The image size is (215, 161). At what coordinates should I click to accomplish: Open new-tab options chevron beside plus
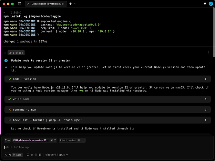point(75,4)
